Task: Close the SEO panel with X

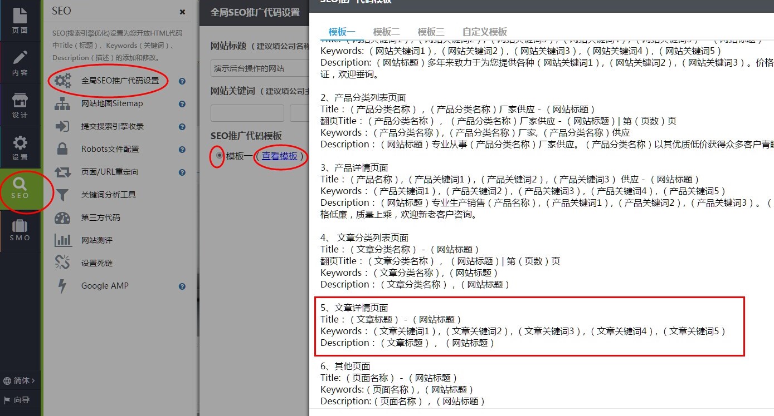Action: pos(182,12)
